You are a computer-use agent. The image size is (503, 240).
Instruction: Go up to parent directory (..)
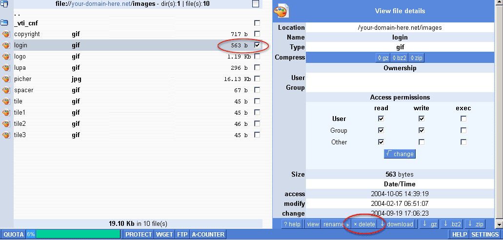pos(17,14)
